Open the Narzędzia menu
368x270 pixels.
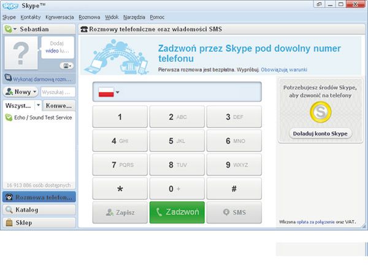pos(134,17)
